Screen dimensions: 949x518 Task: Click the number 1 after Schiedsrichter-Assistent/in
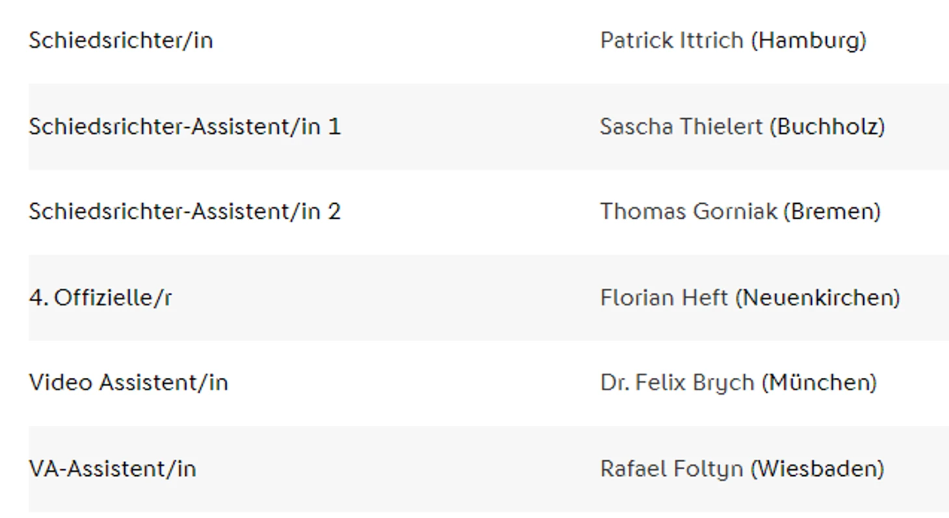[334, 126]
